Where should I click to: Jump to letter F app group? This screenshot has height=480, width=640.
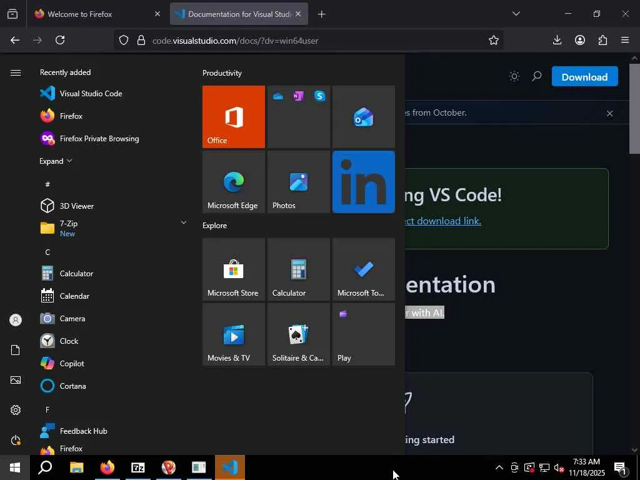point(47,409)
